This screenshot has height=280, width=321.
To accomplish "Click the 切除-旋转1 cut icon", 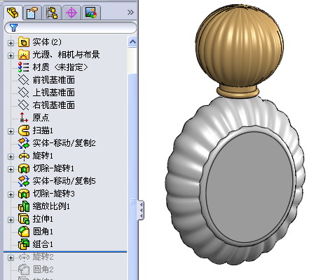I will 24,168.
